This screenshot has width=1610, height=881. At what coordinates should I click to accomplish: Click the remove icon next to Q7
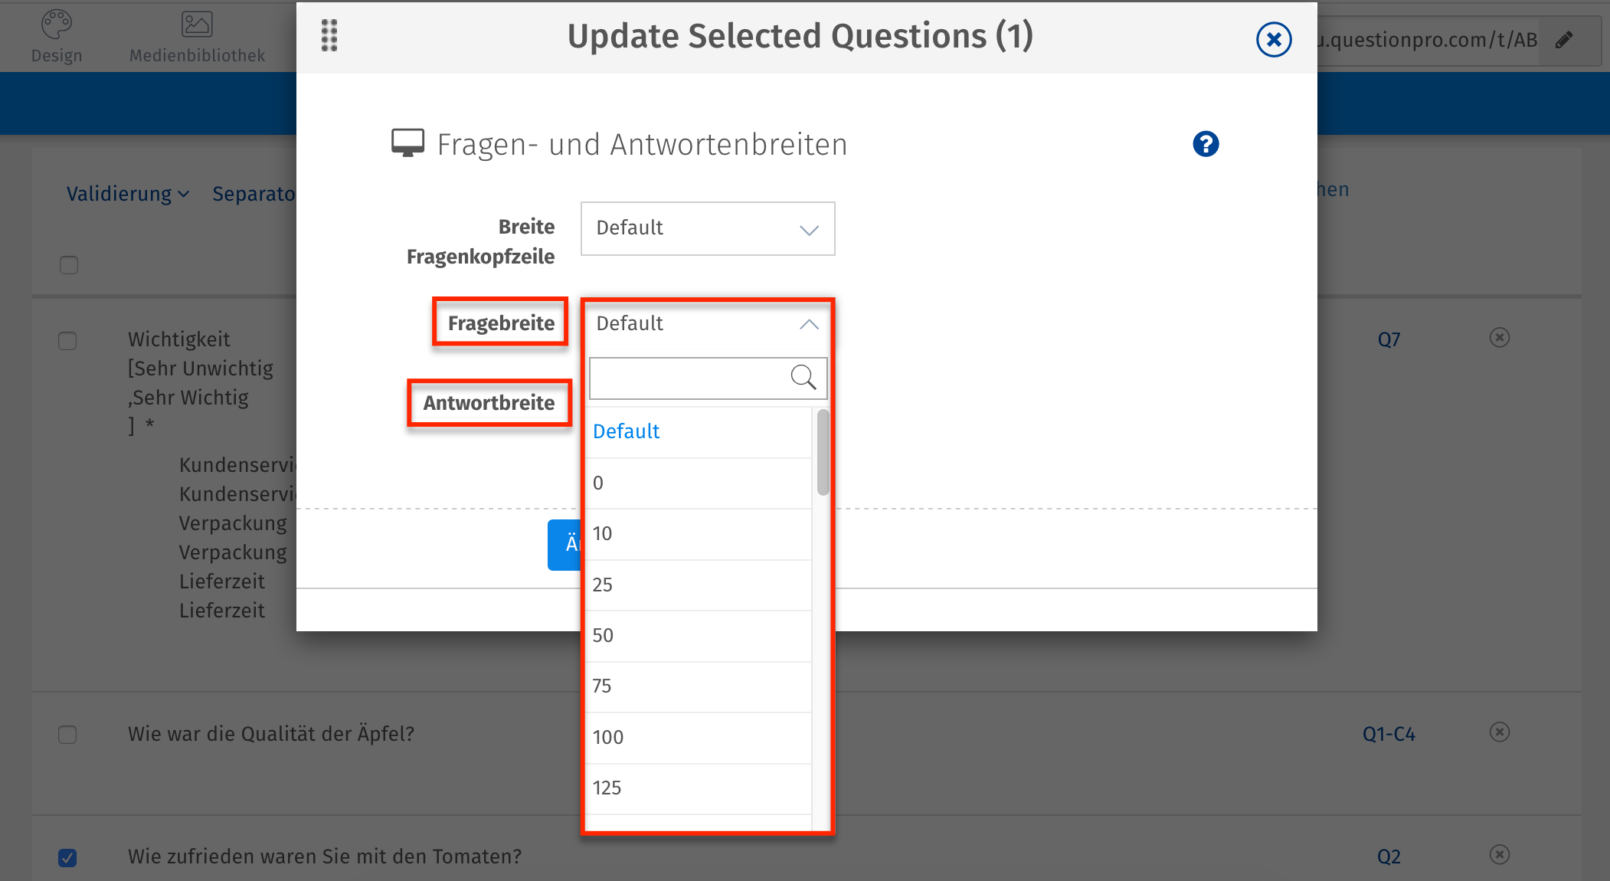tap(1499, 338)
